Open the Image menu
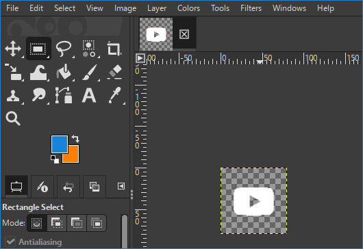 coord(125,8)
